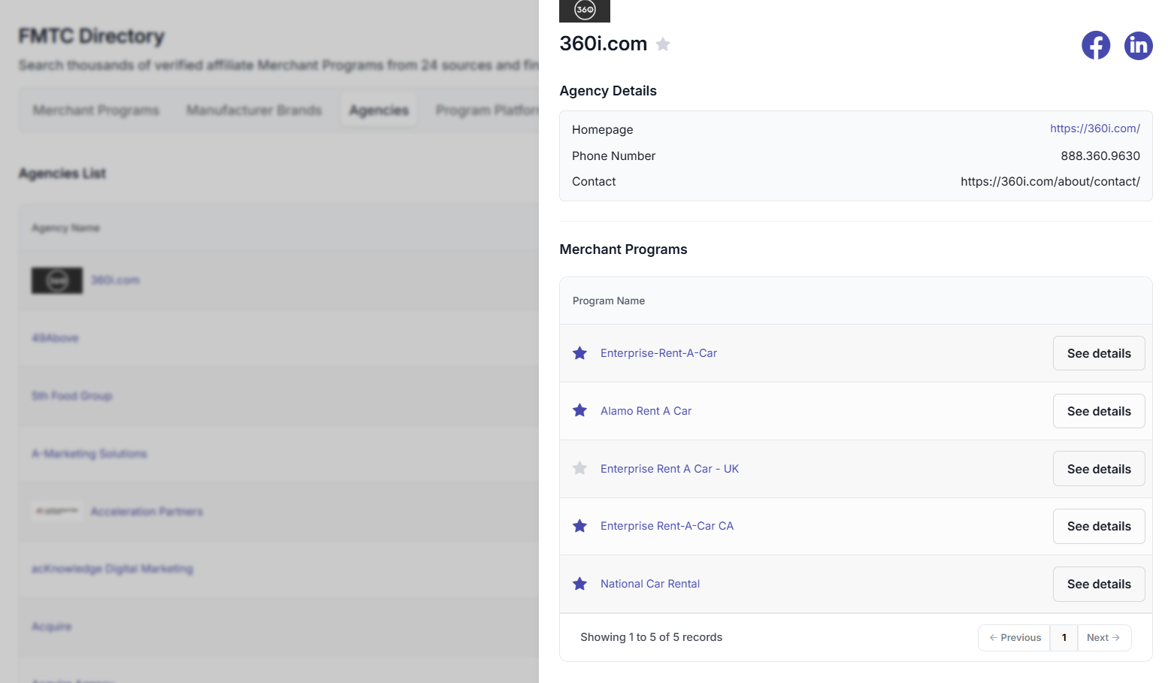Toggle star for Enterprise Rent-A-Car CA

[x=579, y=526]
